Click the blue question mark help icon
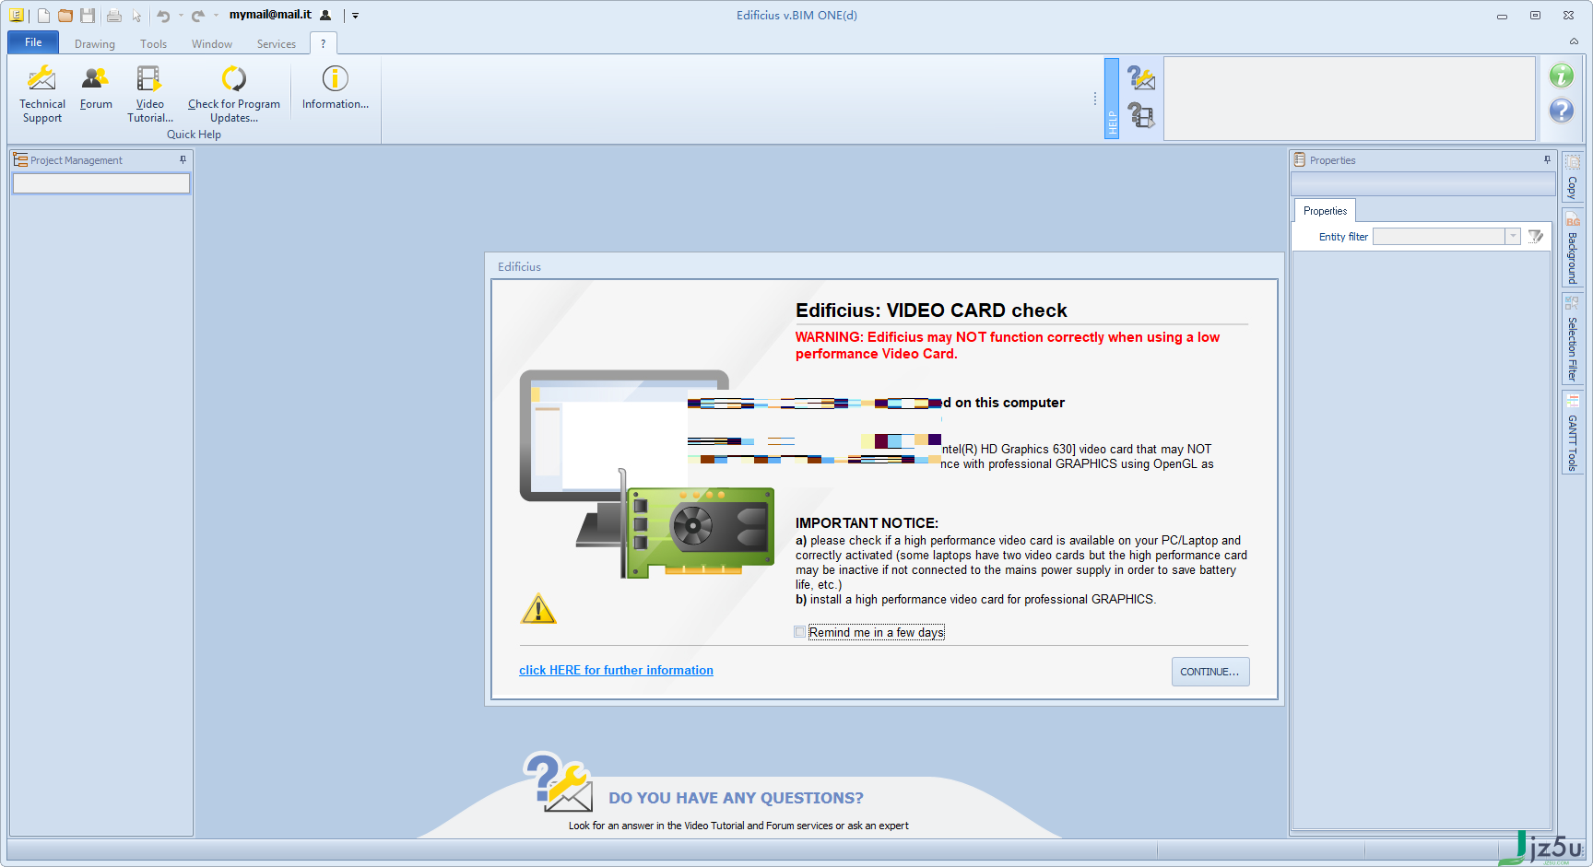 [x=1561, y=111]
